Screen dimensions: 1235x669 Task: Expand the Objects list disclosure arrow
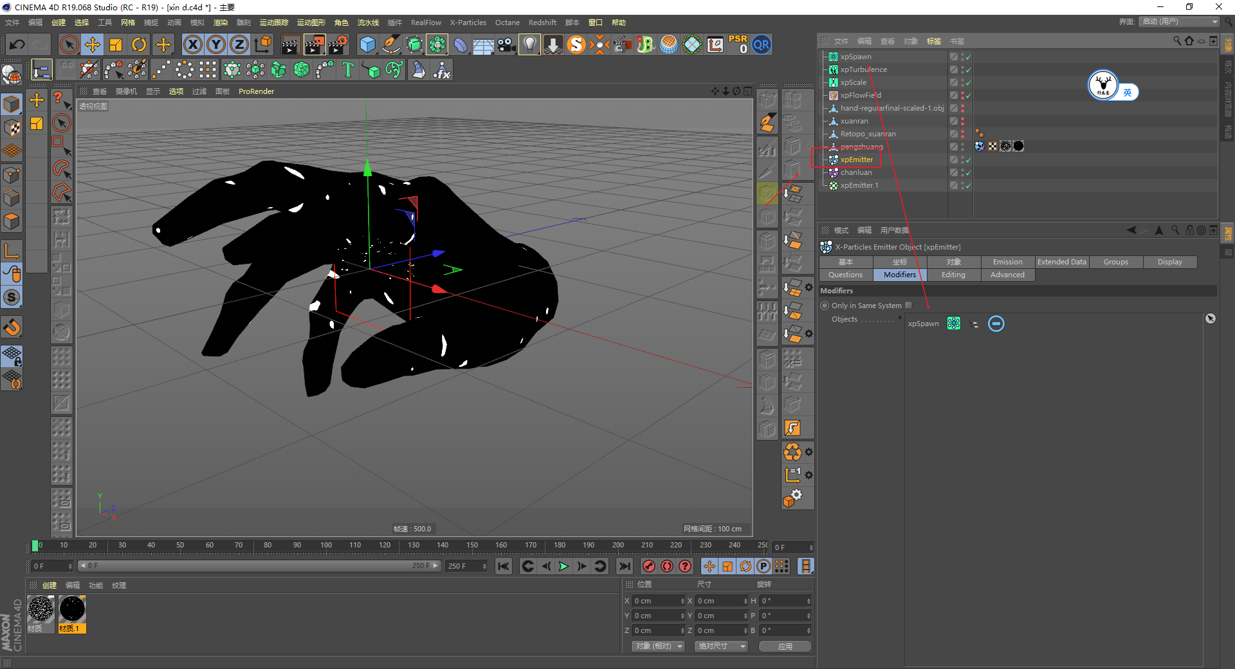(900, 318)
